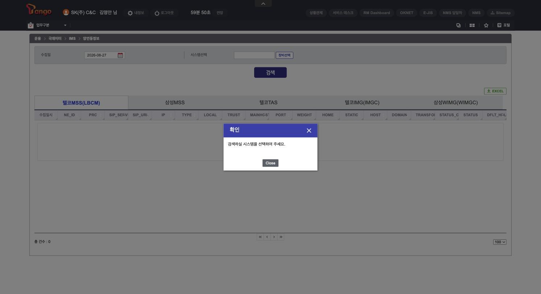541x294 pixels.
Task: Collapse the header with top chevron
Action: (x=263, y=4)
